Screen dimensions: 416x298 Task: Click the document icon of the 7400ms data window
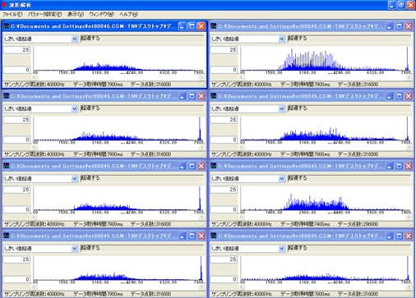(213, 166)
